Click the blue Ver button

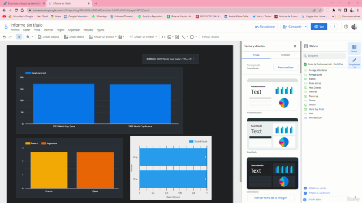pyautogui.click(x=319, y=27)
